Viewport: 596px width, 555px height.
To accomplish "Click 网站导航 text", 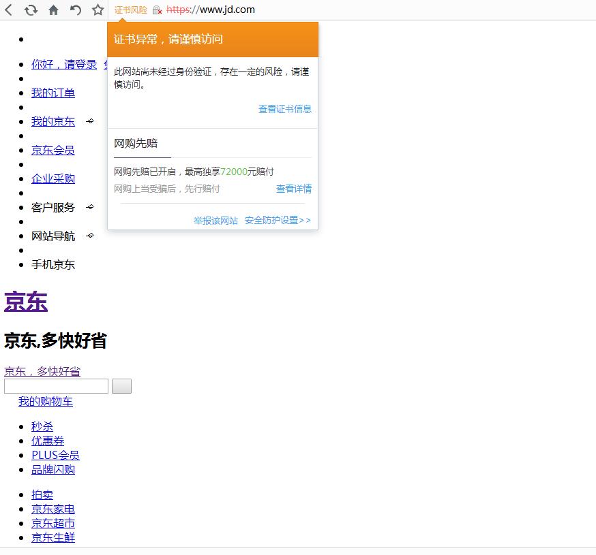I will pyautogui.click(x=53, y=236).
